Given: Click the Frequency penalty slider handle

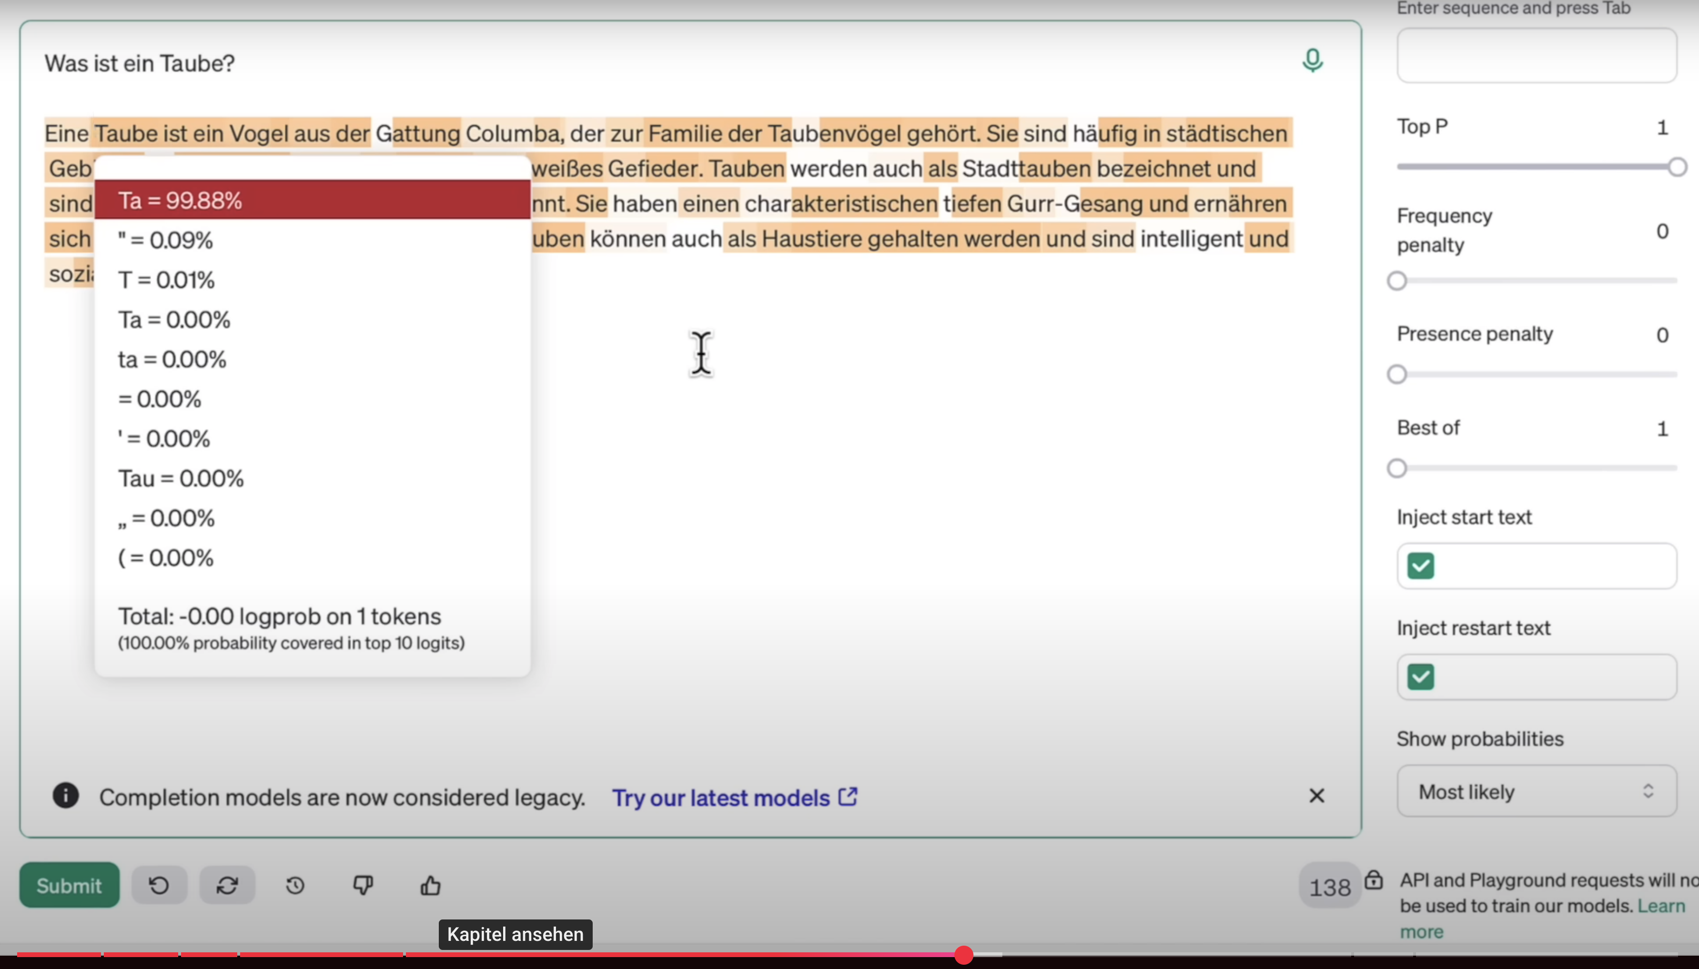Looking at the screenshot, I should [1397, 281].
